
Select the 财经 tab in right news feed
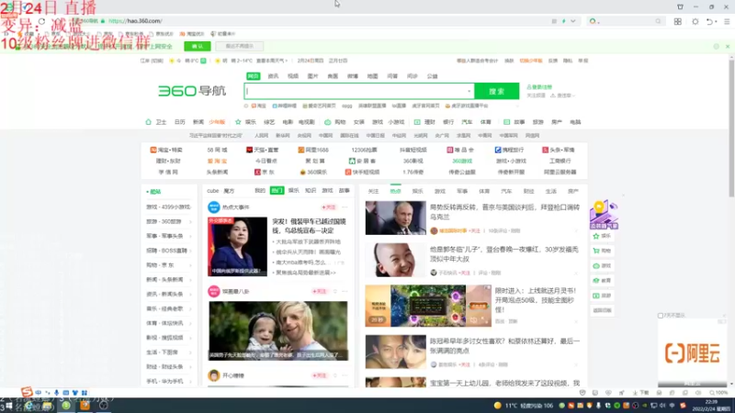click(x=529, y=191)
